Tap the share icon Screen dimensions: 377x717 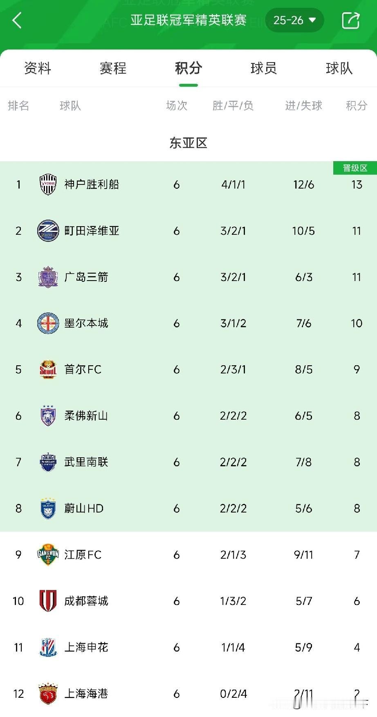tap(350, 20)
